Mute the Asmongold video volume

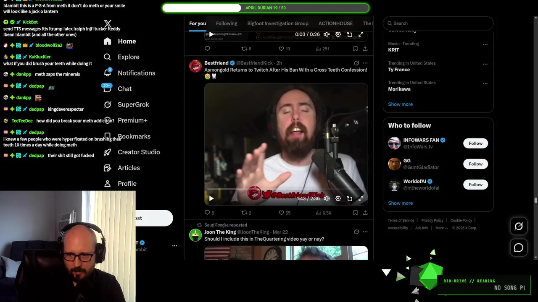pos(327,198)
